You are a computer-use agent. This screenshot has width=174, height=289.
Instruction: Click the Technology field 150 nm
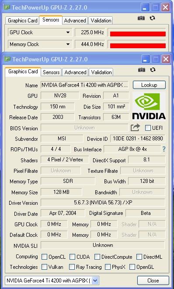(x=58, y=107)
